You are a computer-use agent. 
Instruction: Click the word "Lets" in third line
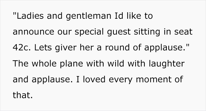click(x=43, y=48)
